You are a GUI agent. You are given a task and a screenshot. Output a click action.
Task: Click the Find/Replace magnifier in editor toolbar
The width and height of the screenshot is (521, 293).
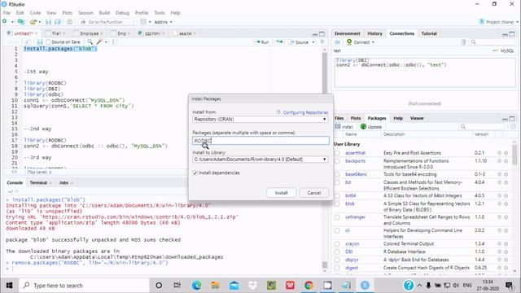click(x=90, y=42)
